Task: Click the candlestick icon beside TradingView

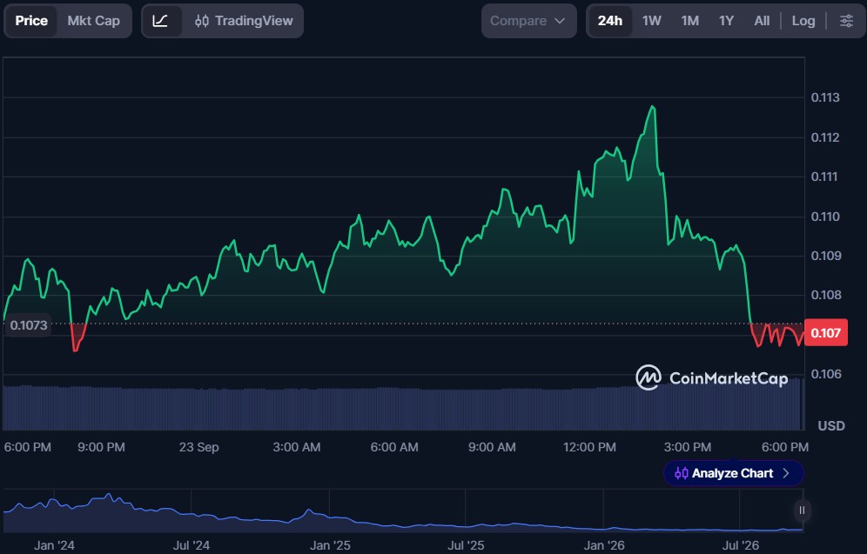Action: [202, 21]
